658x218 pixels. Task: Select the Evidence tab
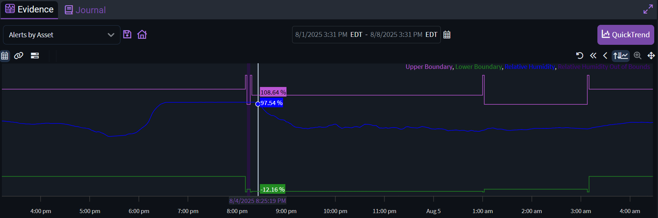click(29, 9)
